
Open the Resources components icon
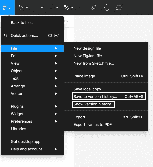coord(94,7)
